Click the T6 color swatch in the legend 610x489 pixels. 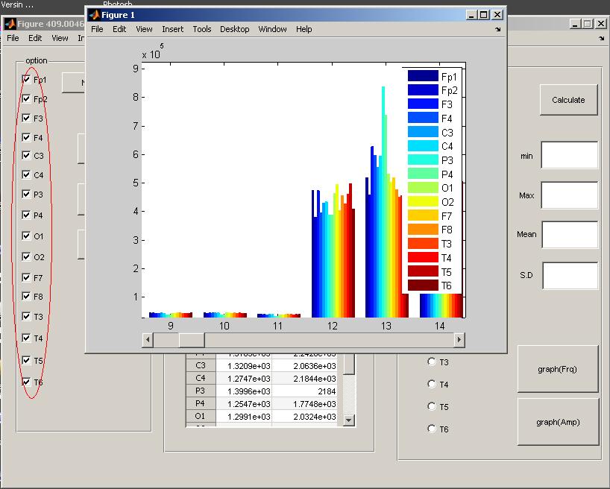[x=423, y=285]
